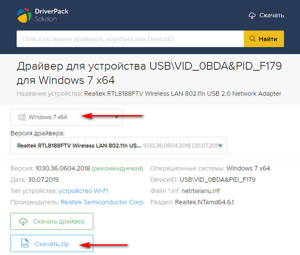Click version value 1030.36.0604.2018 (рекомендуемая)
The image size is (300, 255).
pyautogui.click(x=89, y=168)
